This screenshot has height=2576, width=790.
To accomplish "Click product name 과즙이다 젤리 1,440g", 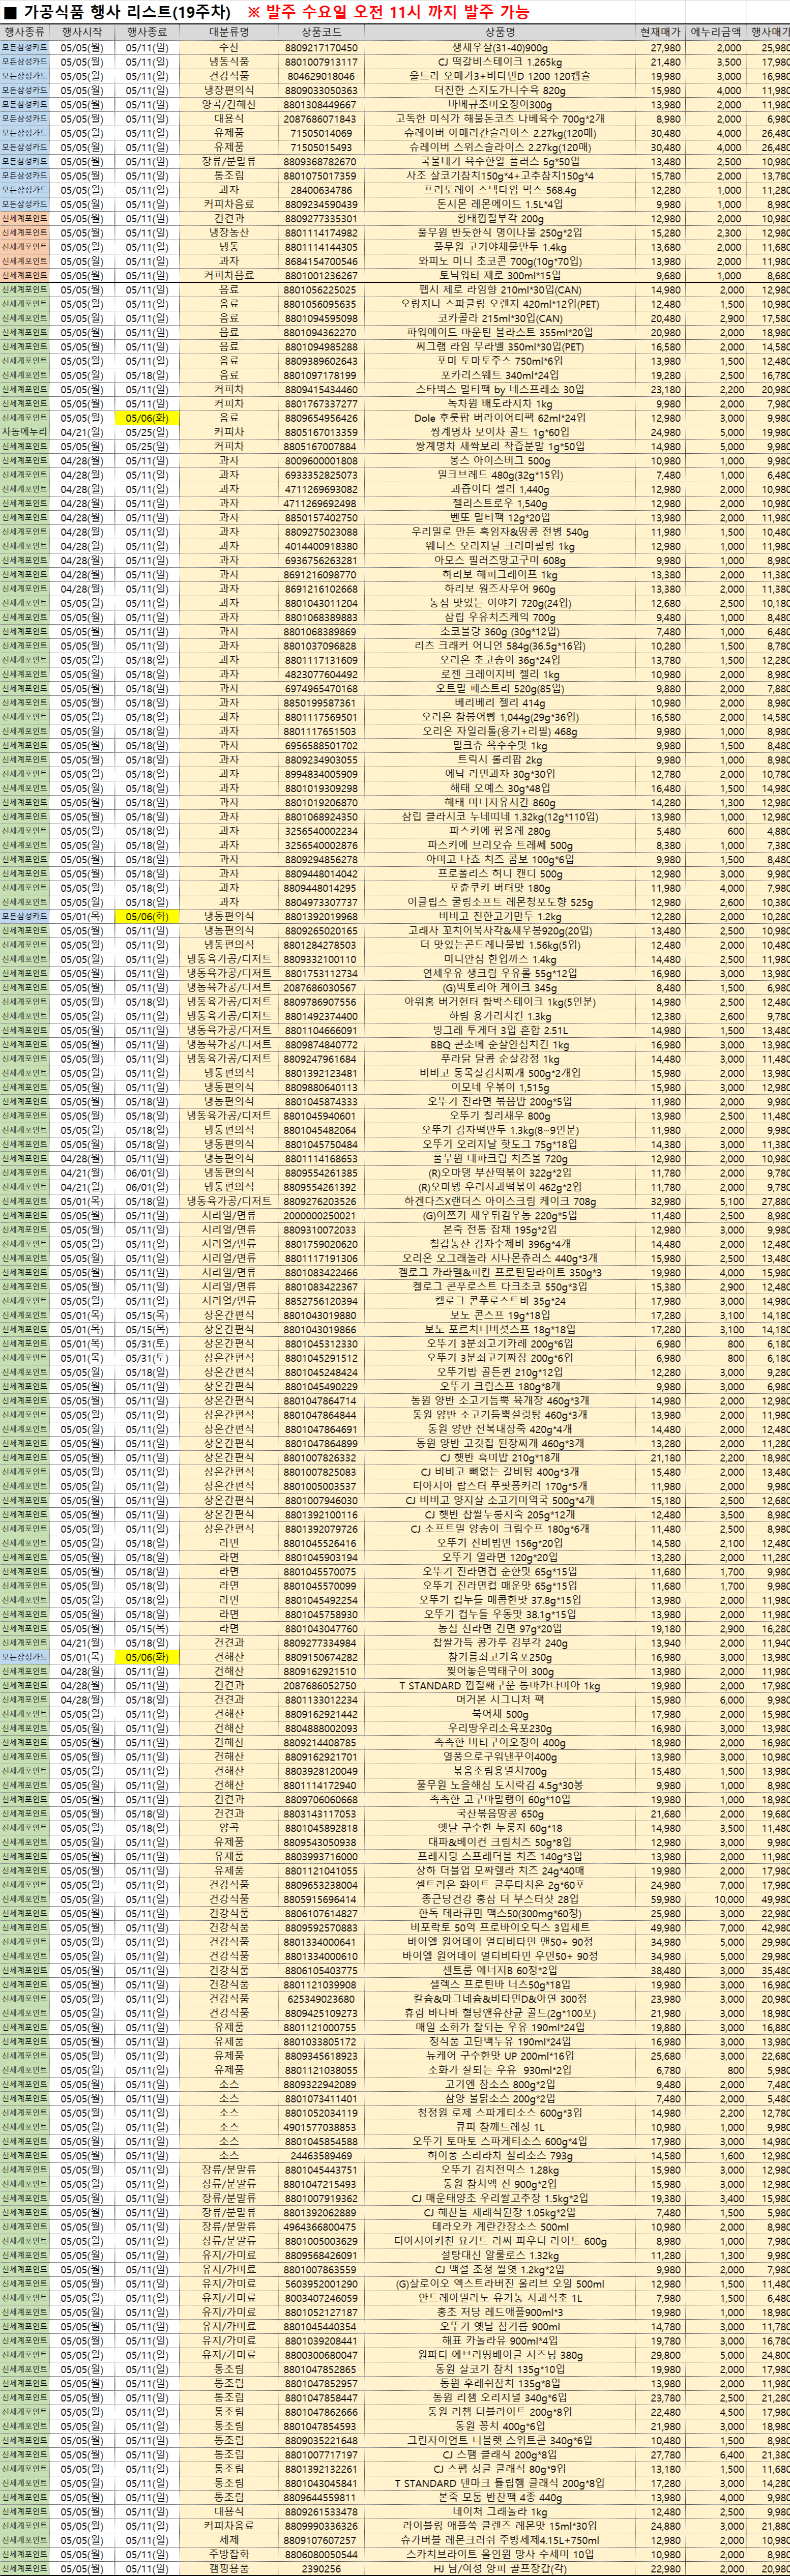I will point(500,489).
